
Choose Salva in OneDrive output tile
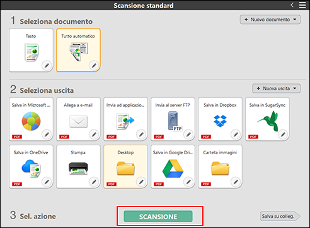pos(31,166)
